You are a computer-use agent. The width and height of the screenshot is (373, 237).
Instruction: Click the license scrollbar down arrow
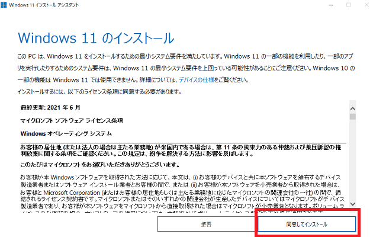tap(353, 204)
